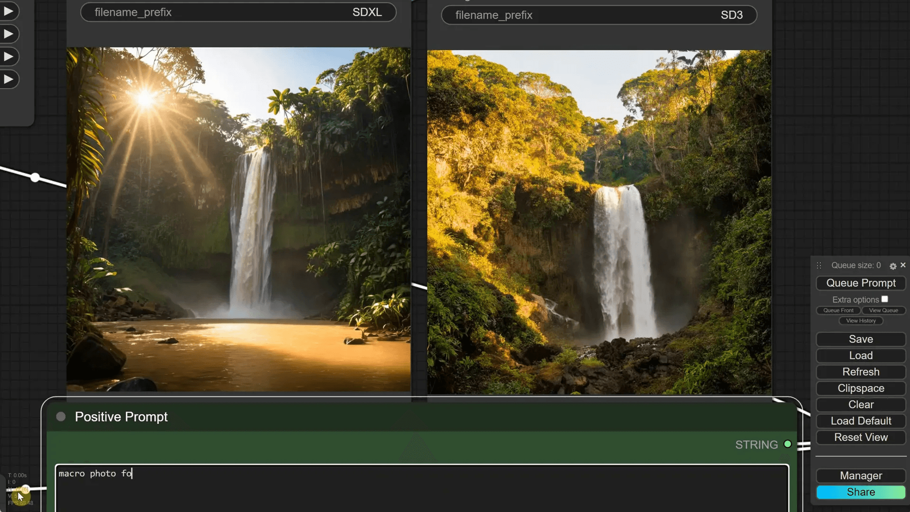Select the SD3 waterfall image preview

[599, 222]
